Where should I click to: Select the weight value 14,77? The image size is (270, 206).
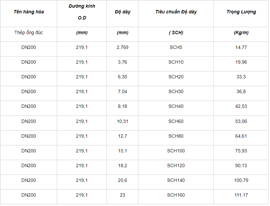click(241, 48)
